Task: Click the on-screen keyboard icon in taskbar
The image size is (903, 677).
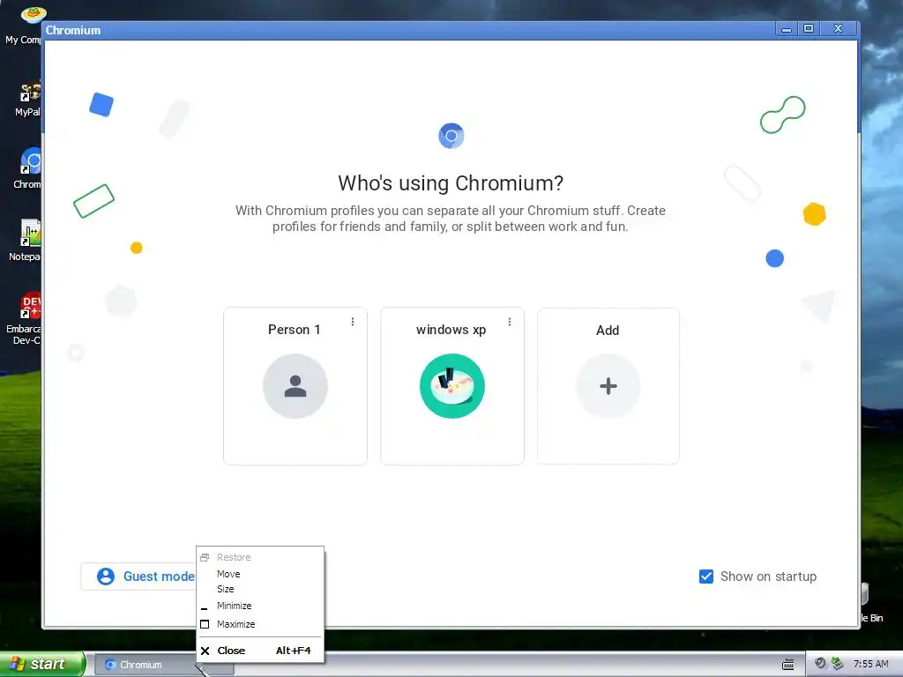Action: pyautogui.click(x=787, y=665)
